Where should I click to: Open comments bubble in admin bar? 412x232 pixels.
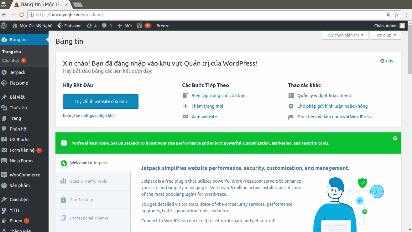(107, 26)
